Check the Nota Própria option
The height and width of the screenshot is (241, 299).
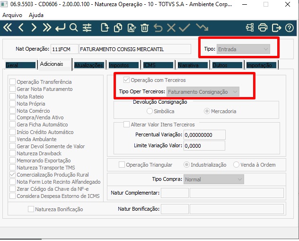pos(13,103)
